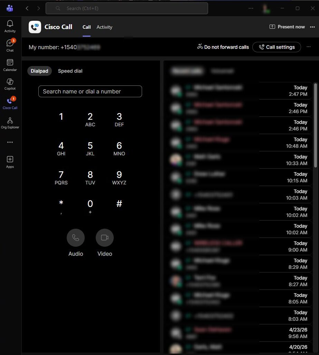Image resolution: width=319 pixels, height=355 pixels.
Task: Show more apps via sidebar ellipsis
Action: point(10,142)
